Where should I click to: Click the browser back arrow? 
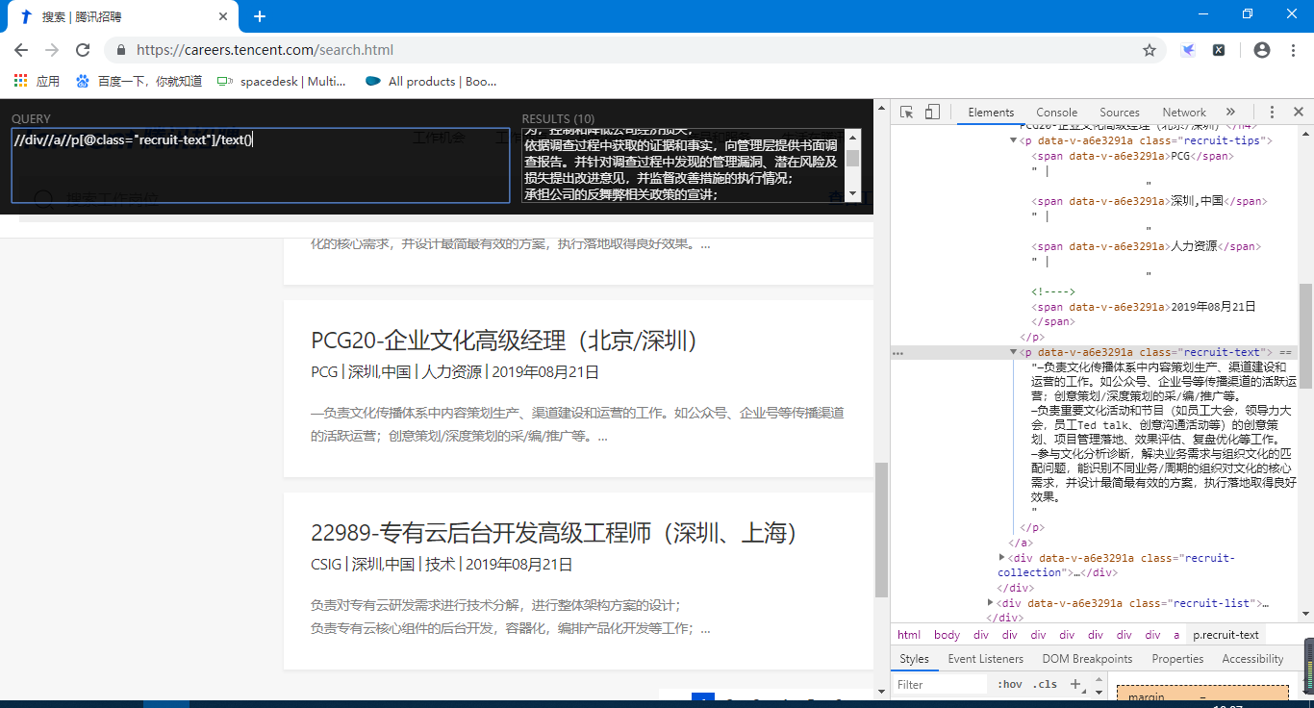point(21,50)
